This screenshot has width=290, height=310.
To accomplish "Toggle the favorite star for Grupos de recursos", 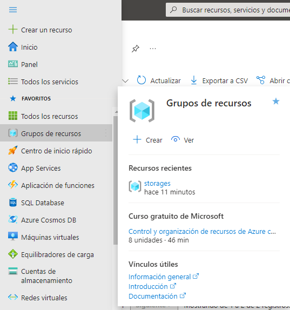I will [276, 101].
